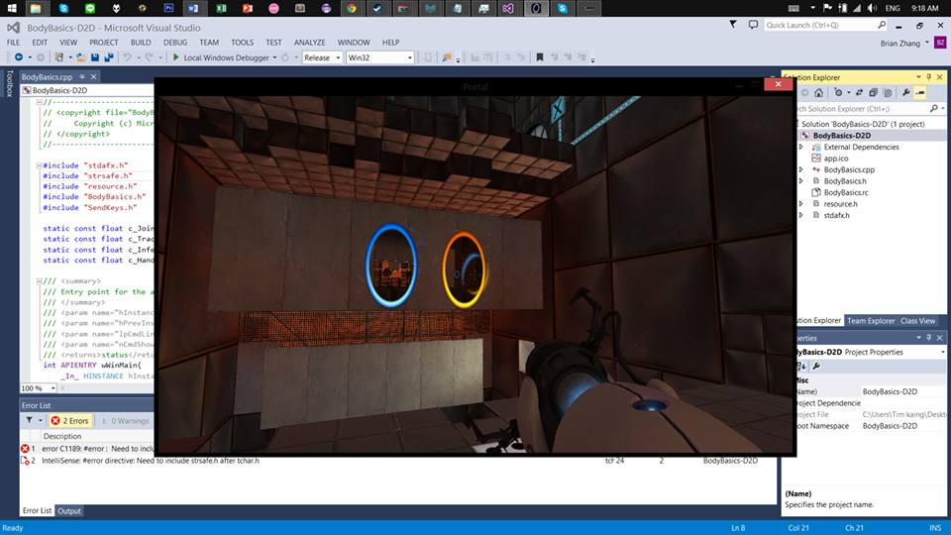Click the Property Pages wrench icon in Properties panel
Screen dimensions: 951x535
[x=816, y=366]
